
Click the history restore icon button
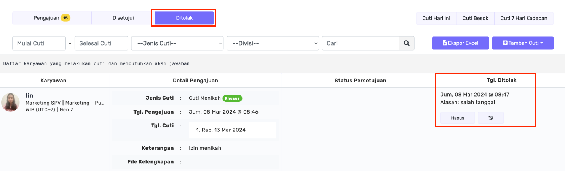(491, 118)
